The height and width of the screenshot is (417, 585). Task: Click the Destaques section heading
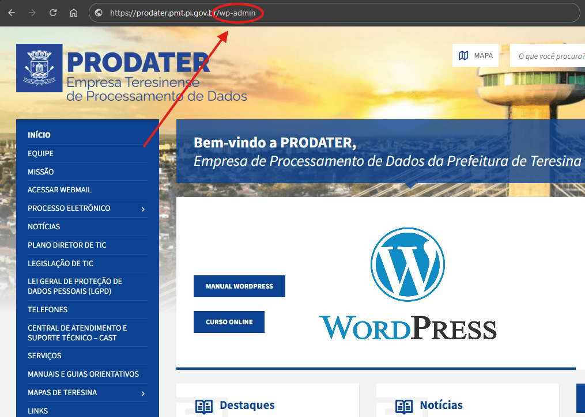coord(247,405)
